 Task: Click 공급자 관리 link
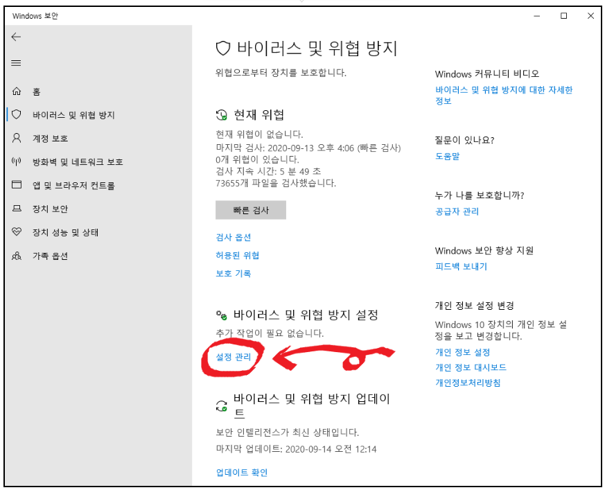(457, 211)
